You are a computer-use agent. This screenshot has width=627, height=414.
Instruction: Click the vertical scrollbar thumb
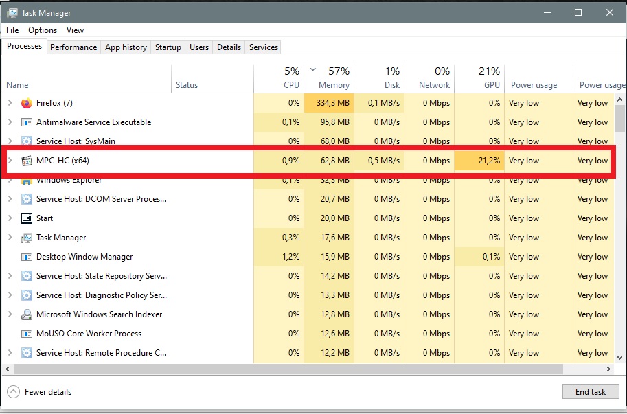click(620, 119)
